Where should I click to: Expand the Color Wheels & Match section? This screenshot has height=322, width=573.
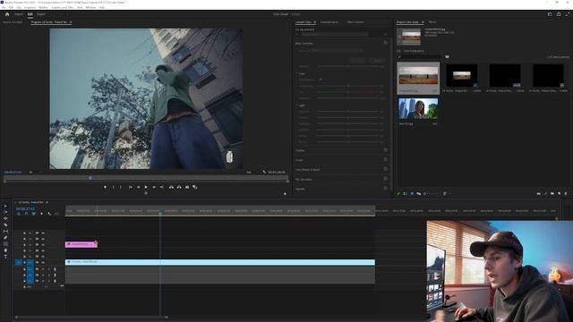point(308,169)
